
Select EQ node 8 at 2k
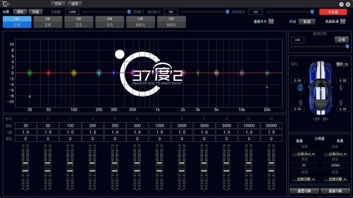183,73
